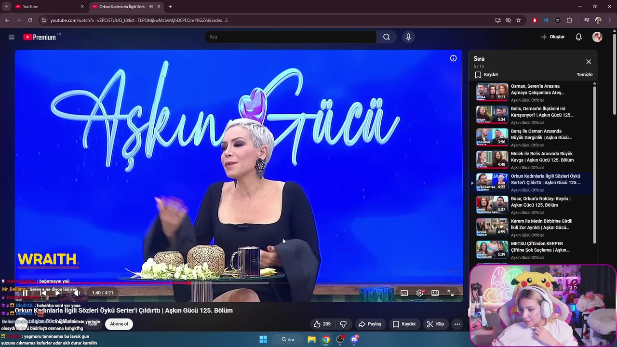Image resolution: width=617 pixels, height=347 pixels.
Task: Skip to next video in playlist
Action: (58, 293)
